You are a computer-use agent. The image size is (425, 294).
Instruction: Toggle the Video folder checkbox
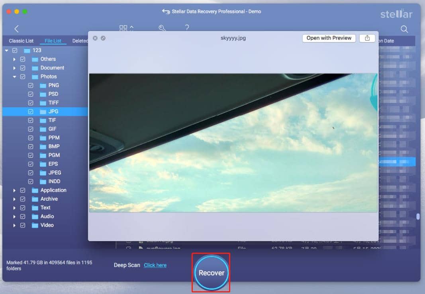point(23,225)
